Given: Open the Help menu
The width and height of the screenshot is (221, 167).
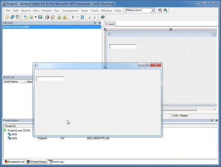Looking at the screenshot, I should tap(118, 11).
